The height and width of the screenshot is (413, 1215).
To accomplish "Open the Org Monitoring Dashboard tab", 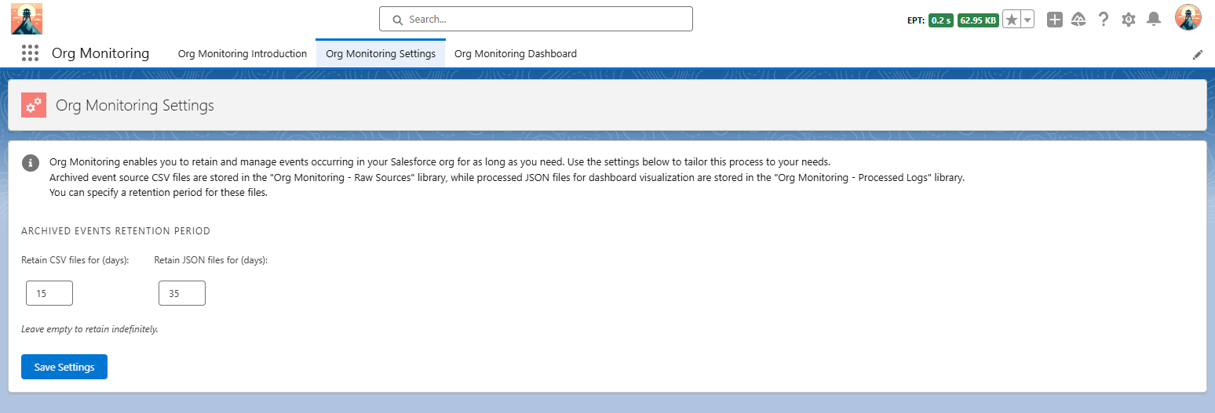I will [516, 54].
